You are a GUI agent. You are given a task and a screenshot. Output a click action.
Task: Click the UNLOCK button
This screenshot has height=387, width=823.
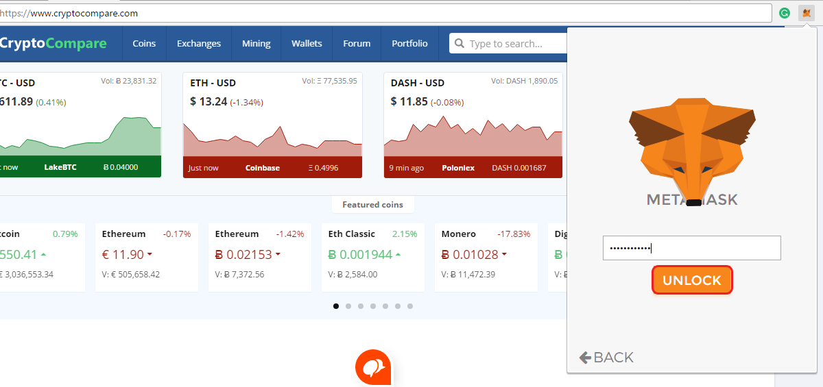click(x=692, y=280)
